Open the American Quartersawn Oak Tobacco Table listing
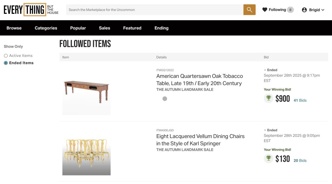 point(199,80)
